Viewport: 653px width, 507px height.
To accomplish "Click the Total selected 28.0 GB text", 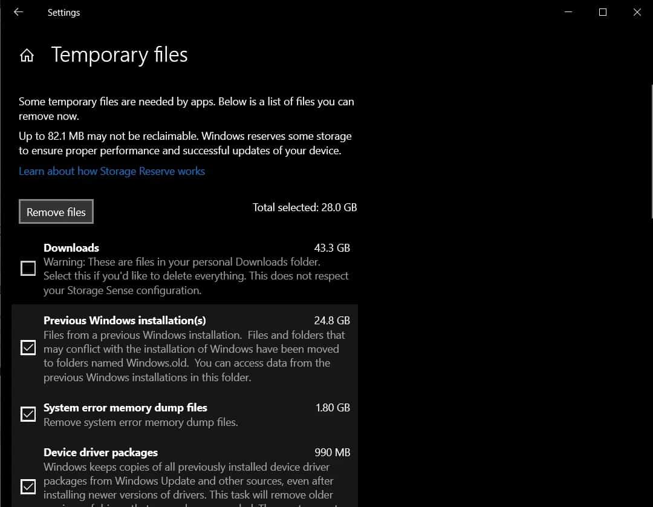I will pyautogui.click(x=305, y=208).
